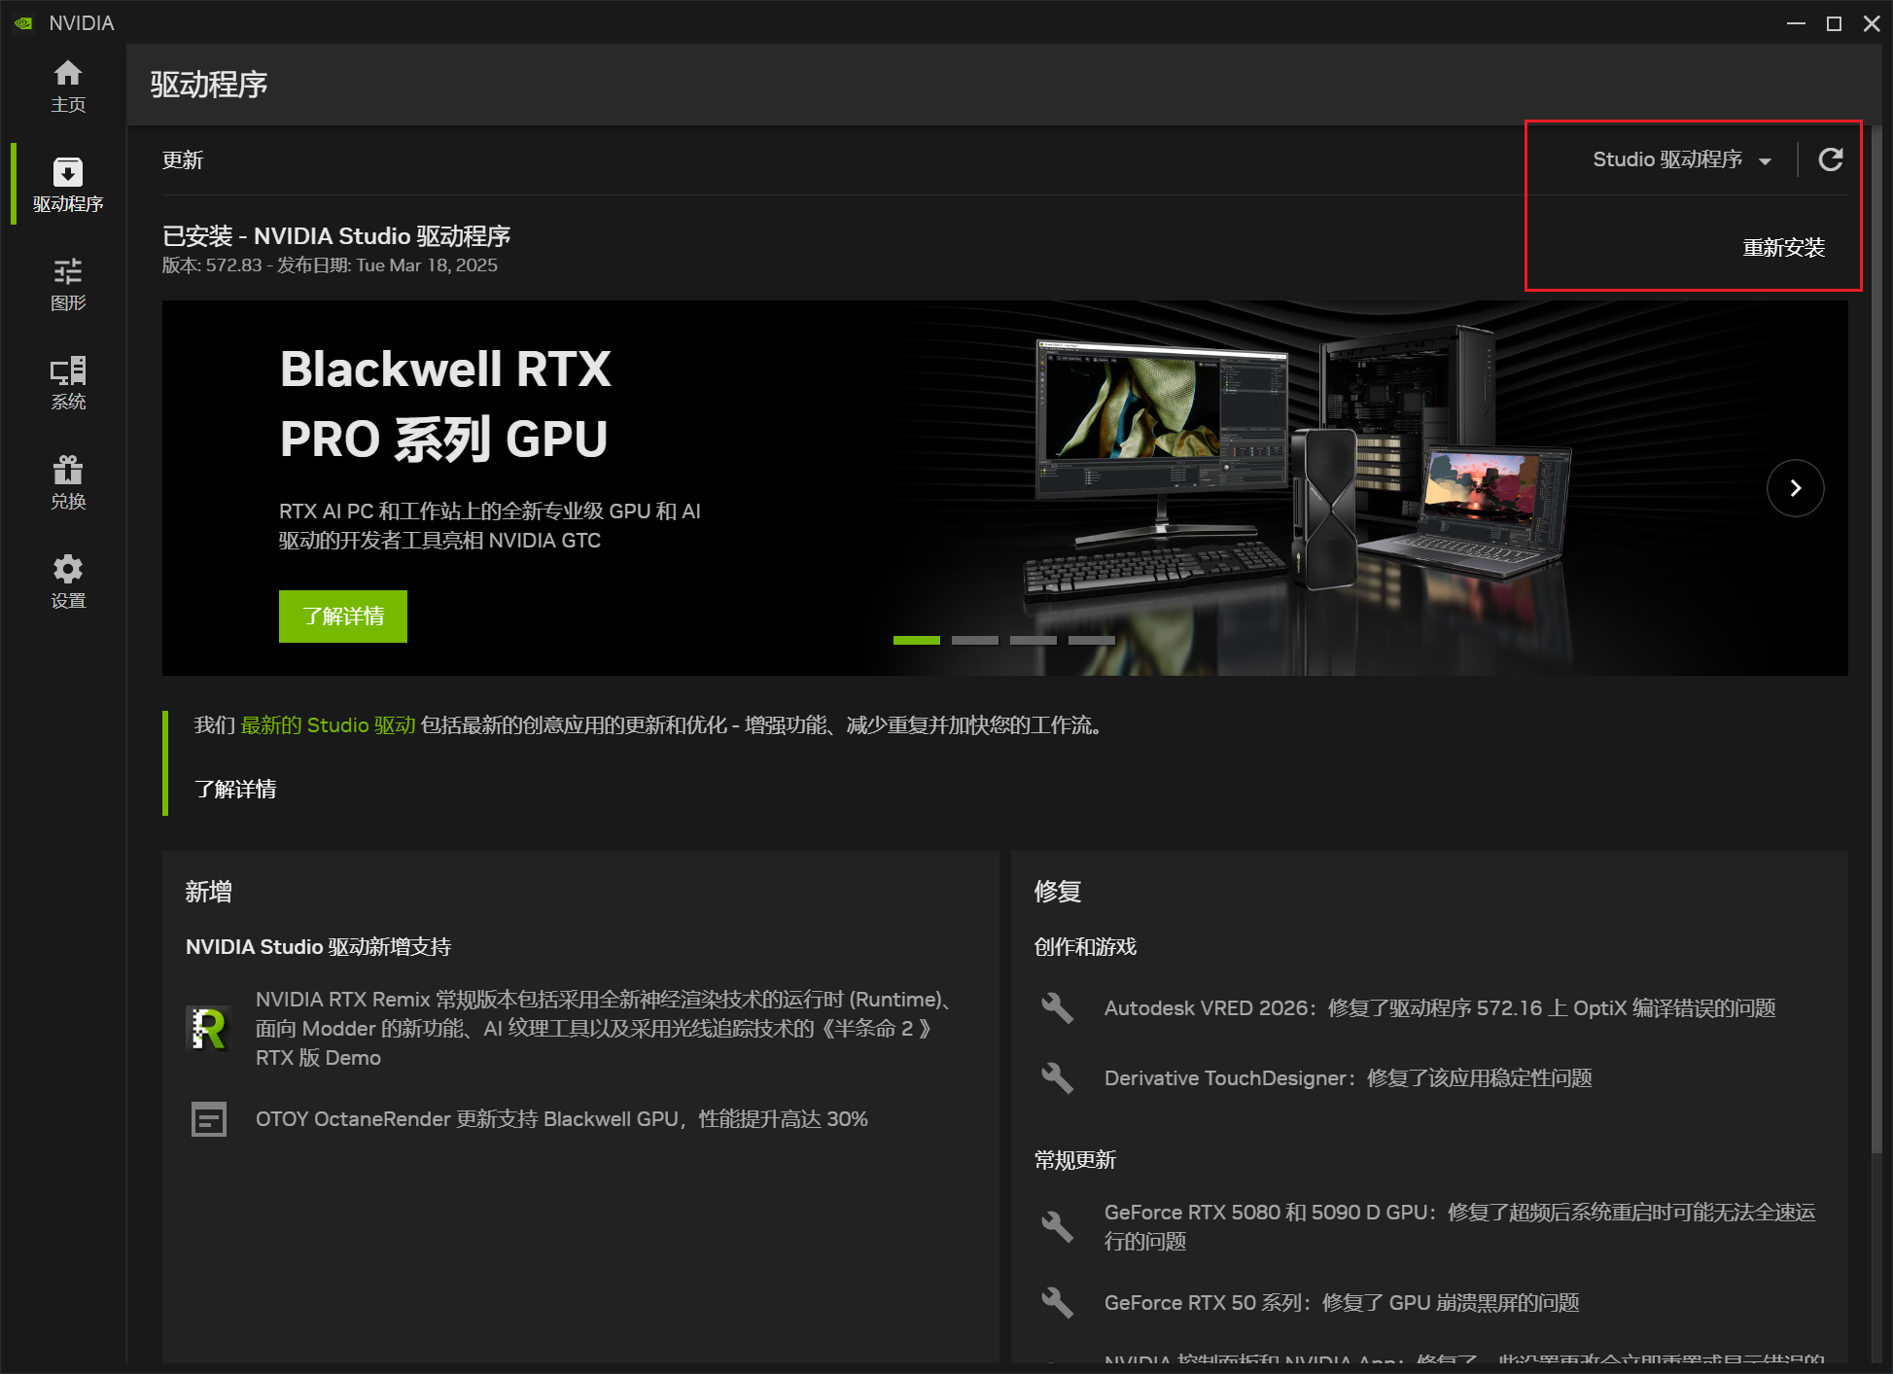Click the refresh drivers icon

point(1830,159)
